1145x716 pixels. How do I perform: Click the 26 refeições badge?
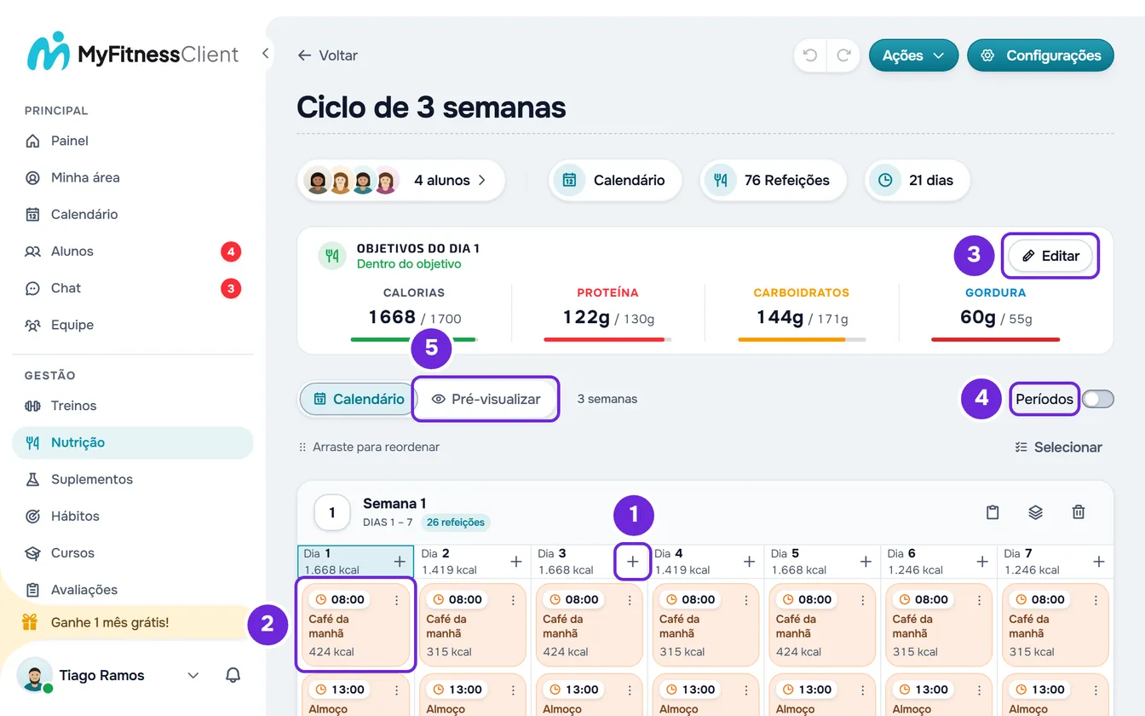[456, 523]
